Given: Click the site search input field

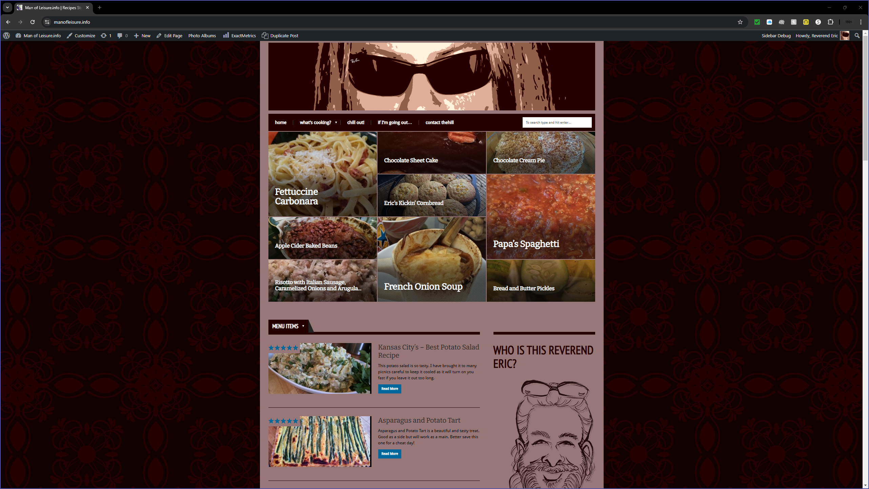Looking at the screenshot, I should coord(557,123).
